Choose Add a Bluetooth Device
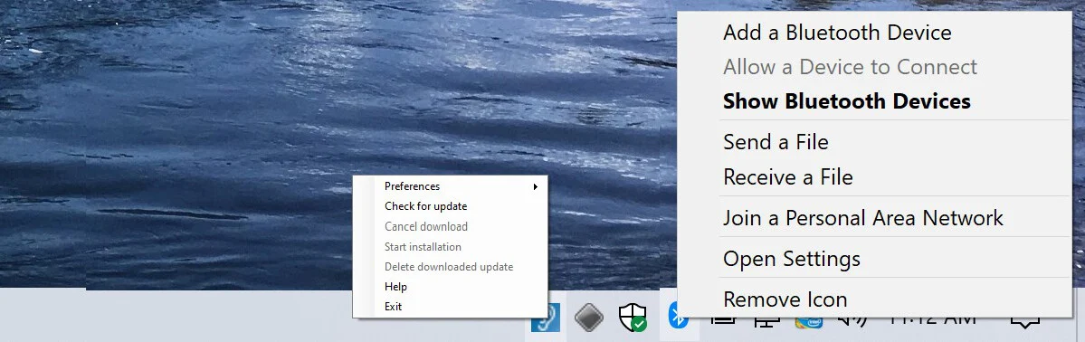This screenshot has width=1085, height=342. click(x=837, y=33)
